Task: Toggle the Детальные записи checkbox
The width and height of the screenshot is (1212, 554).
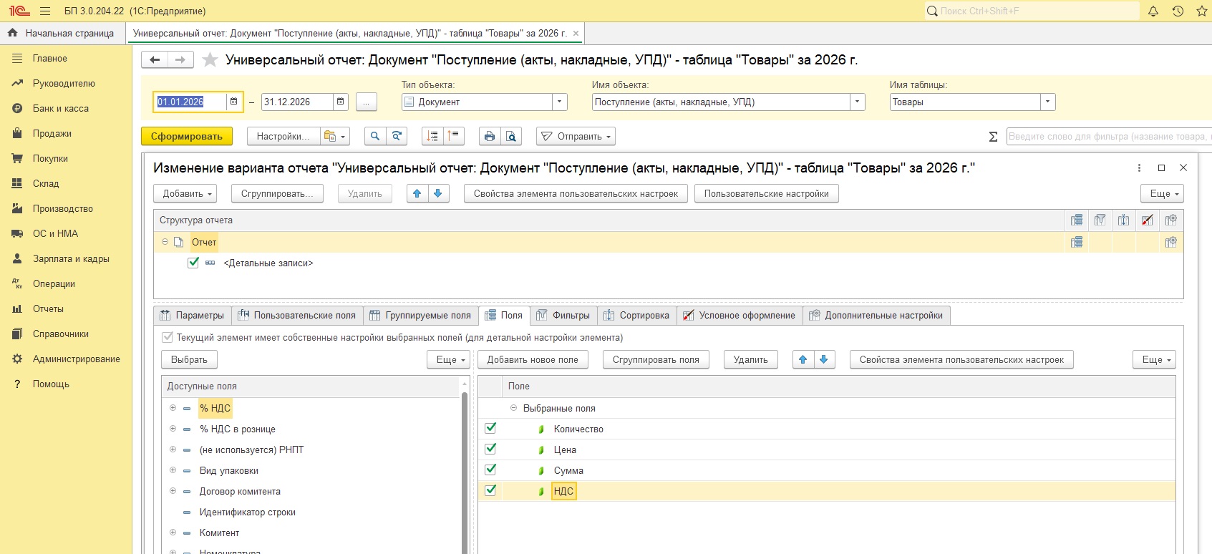Action: (193, 263)
